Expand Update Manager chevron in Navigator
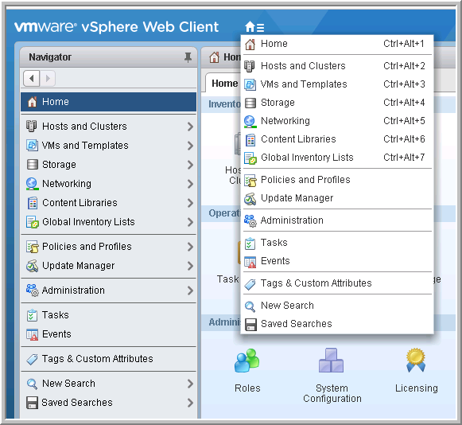Viewport: 462px width, 425px height. click(x=190, y=266)
